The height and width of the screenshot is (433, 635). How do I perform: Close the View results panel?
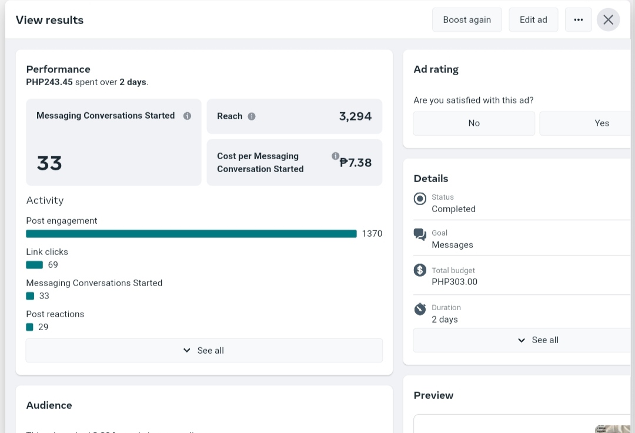tap(608, 20)
